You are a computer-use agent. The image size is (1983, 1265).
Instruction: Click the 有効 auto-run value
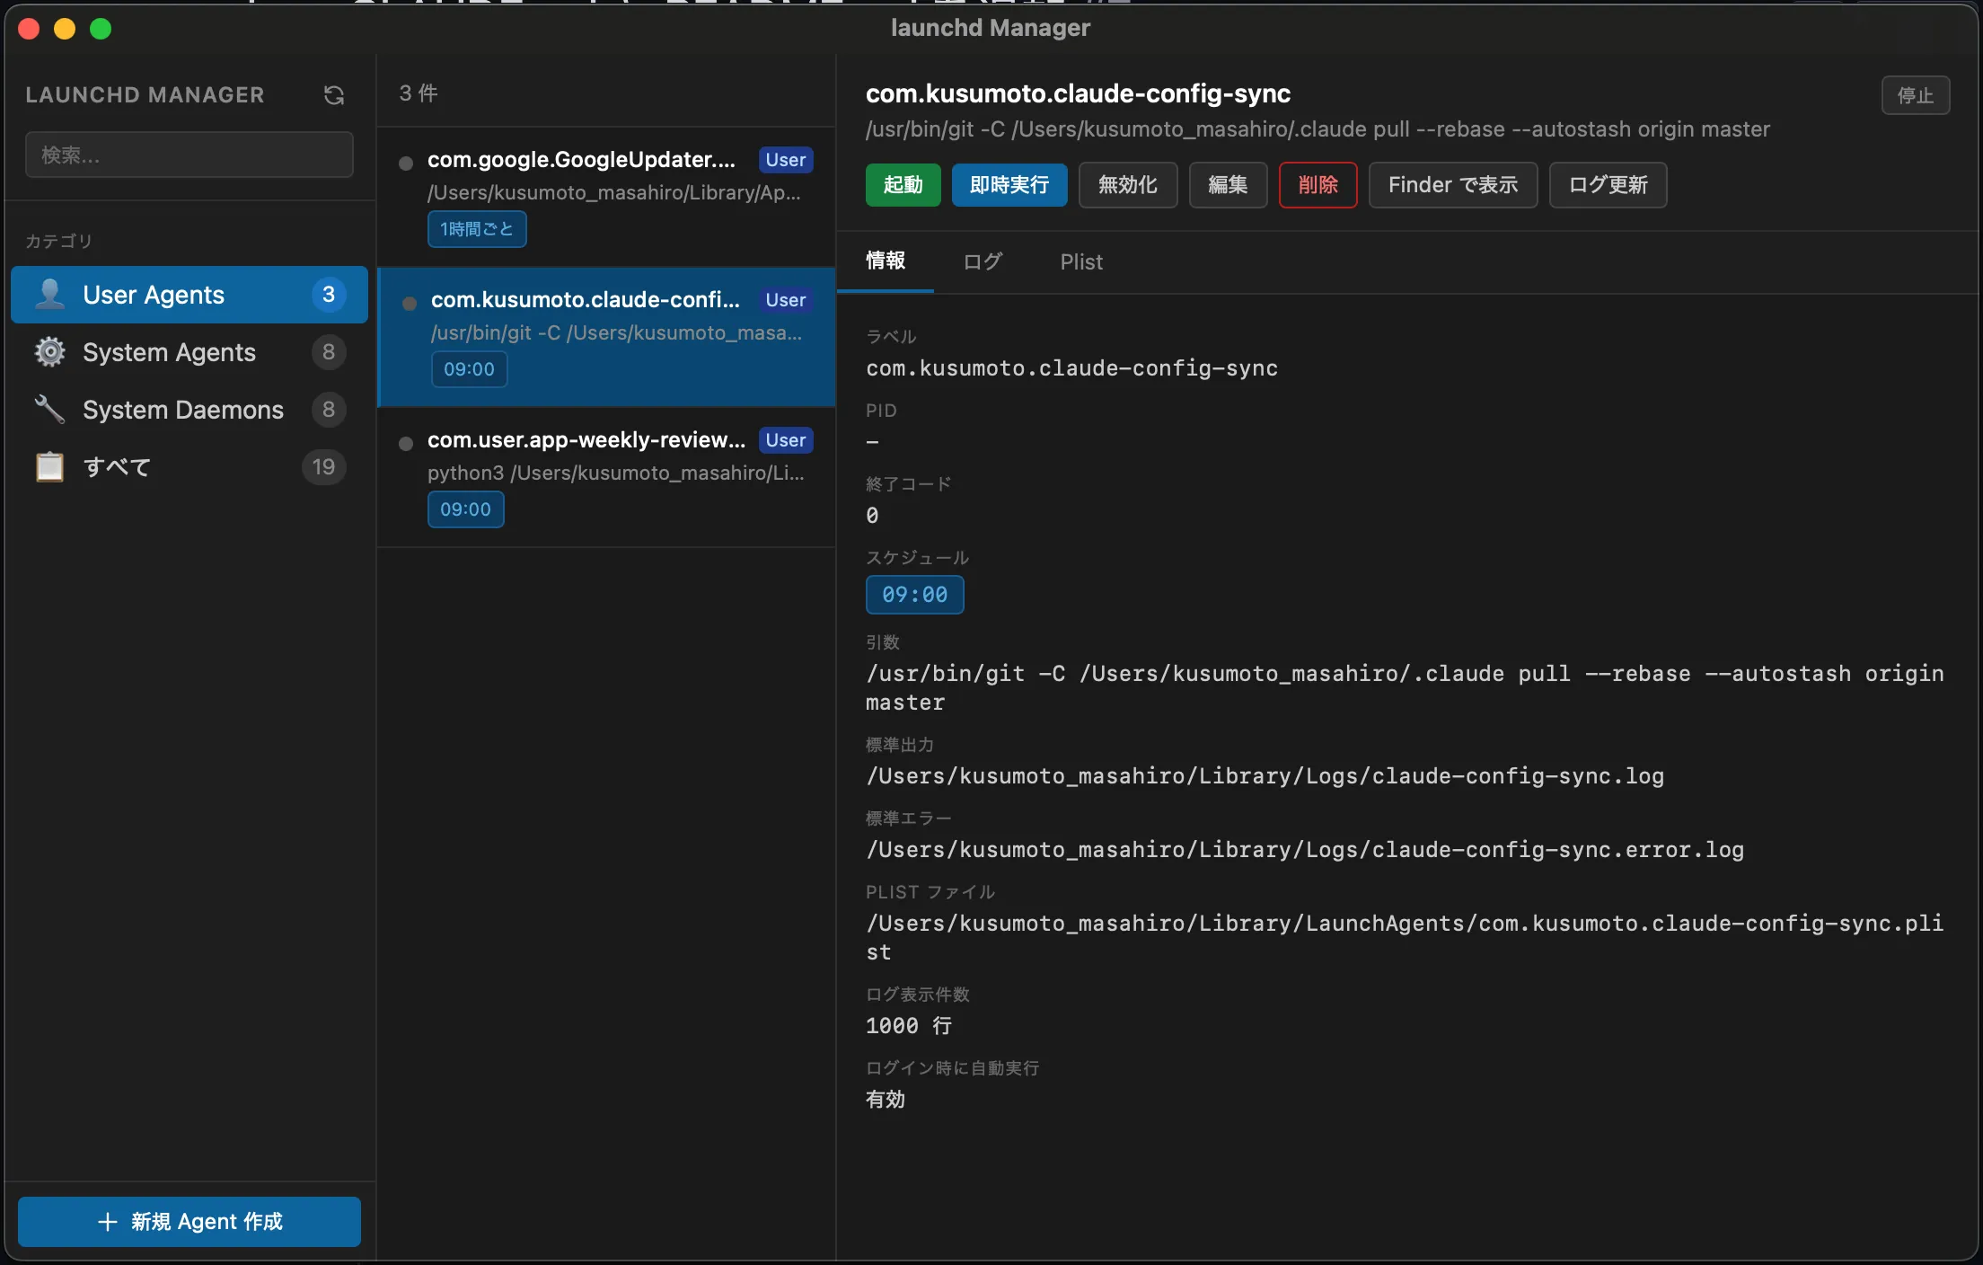pos(886,1100)
